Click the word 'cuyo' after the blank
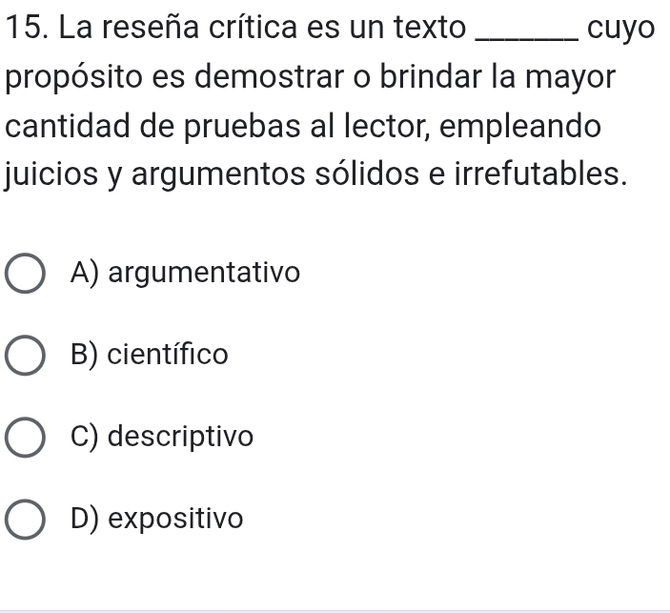670x613 pixels. [x=620, y=30]
